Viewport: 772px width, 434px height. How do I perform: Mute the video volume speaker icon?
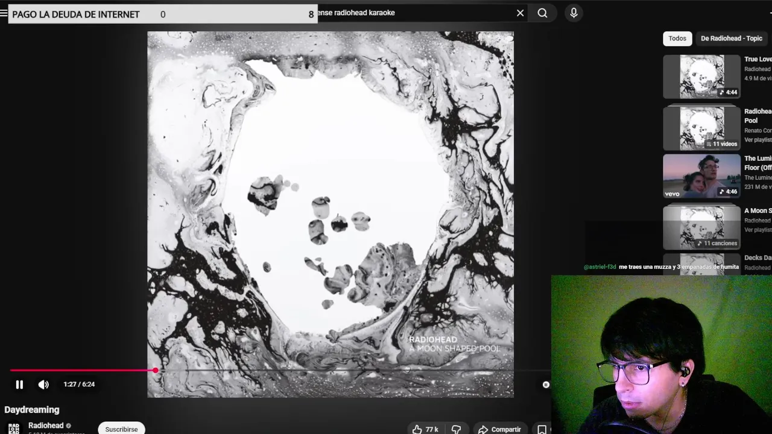(x=43, y=385)
